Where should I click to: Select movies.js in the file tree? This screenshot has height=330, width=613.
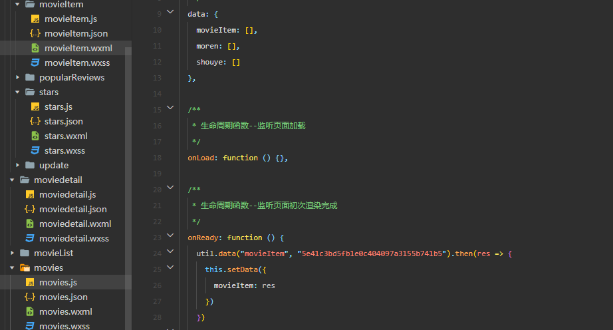coord(58,282)
